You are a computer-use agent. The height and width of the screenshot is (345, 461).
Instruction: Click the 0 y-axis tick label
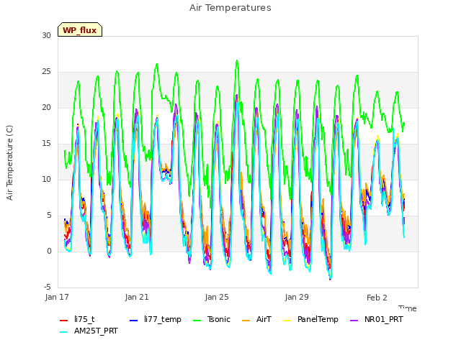click(x=49, y=251)
